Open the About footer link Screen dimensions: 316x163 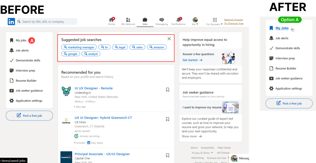click(x=194, y=148)
